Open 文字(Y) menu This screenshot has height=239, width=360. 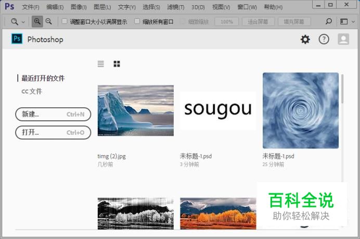127,7
